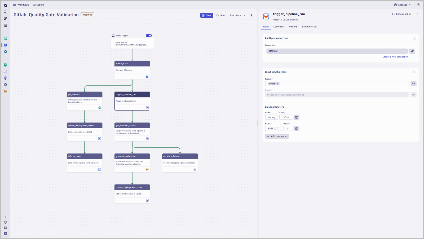The image size is (424, 239).
Task: Expand the Executions dropdown in toolbar
Action: 238,15
